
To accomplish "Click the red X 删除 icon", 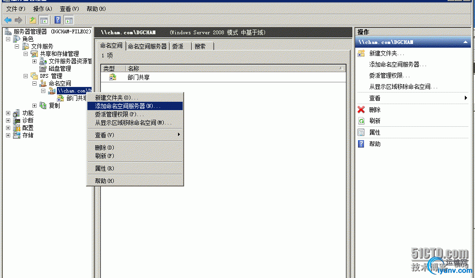I will pos(361,110).
